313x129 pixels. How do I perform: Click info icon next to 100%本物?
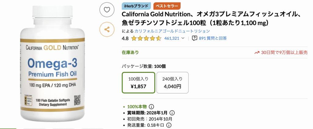pyautogui.click(x=151, y=106)
